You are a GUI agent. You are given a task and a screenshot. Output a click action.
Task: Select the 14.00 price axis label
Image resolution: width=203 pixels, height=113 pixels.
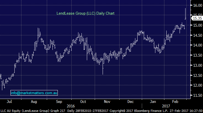[x=198, y=45]
